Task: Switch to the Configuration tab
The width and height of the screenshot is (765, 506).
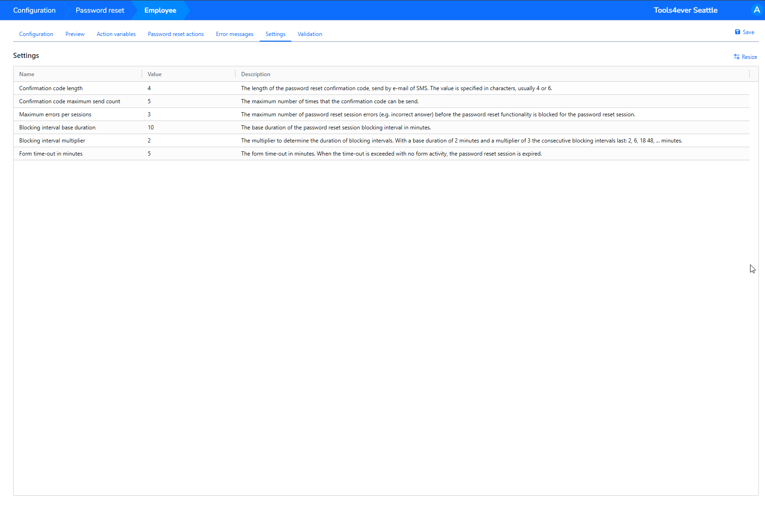Action: coord(36,34)
